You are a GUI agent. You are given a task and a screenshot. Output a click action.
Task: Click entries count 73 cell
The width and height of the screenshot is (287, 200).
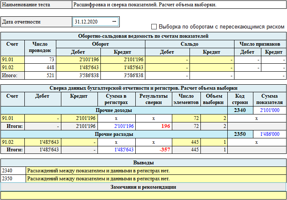[40, 60]
